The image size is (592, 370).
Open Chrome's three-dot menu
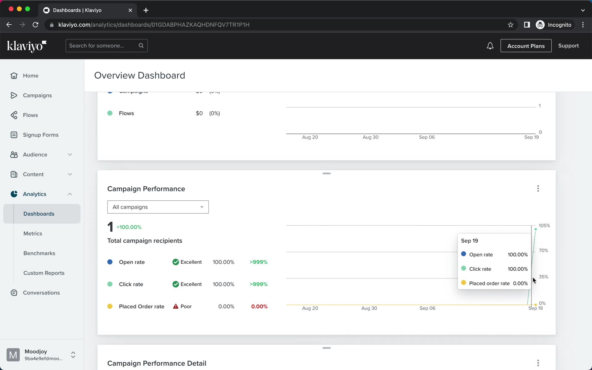point(583,25)
